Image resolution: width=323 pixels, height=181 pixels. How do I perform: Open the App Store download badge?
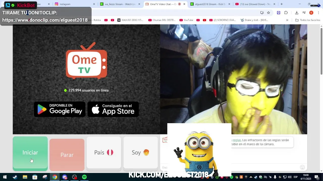(x=113, y=109)
